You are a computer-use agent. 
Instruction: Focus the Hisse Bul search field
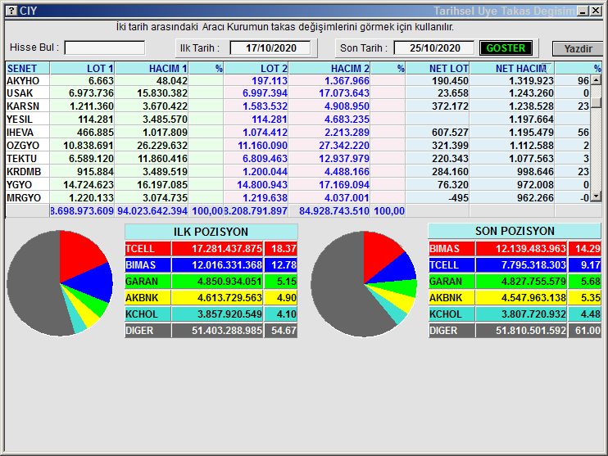tap(105, 48)
